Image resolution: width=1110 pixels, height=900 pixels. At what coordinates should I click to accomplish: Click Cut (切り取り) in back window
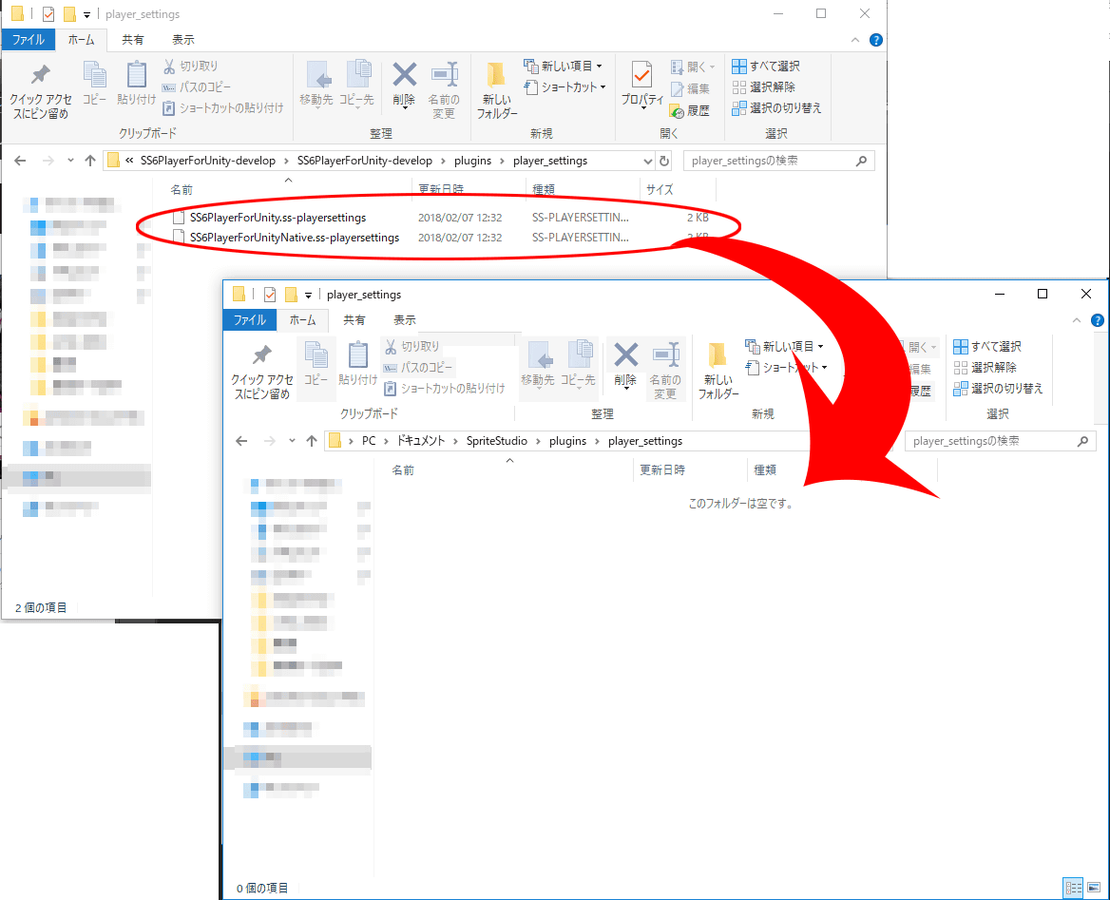191,66
